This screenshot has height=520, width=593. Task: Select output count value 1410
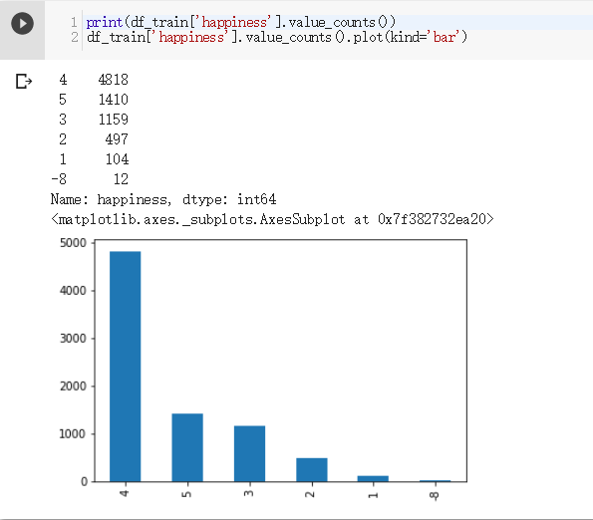113,100
